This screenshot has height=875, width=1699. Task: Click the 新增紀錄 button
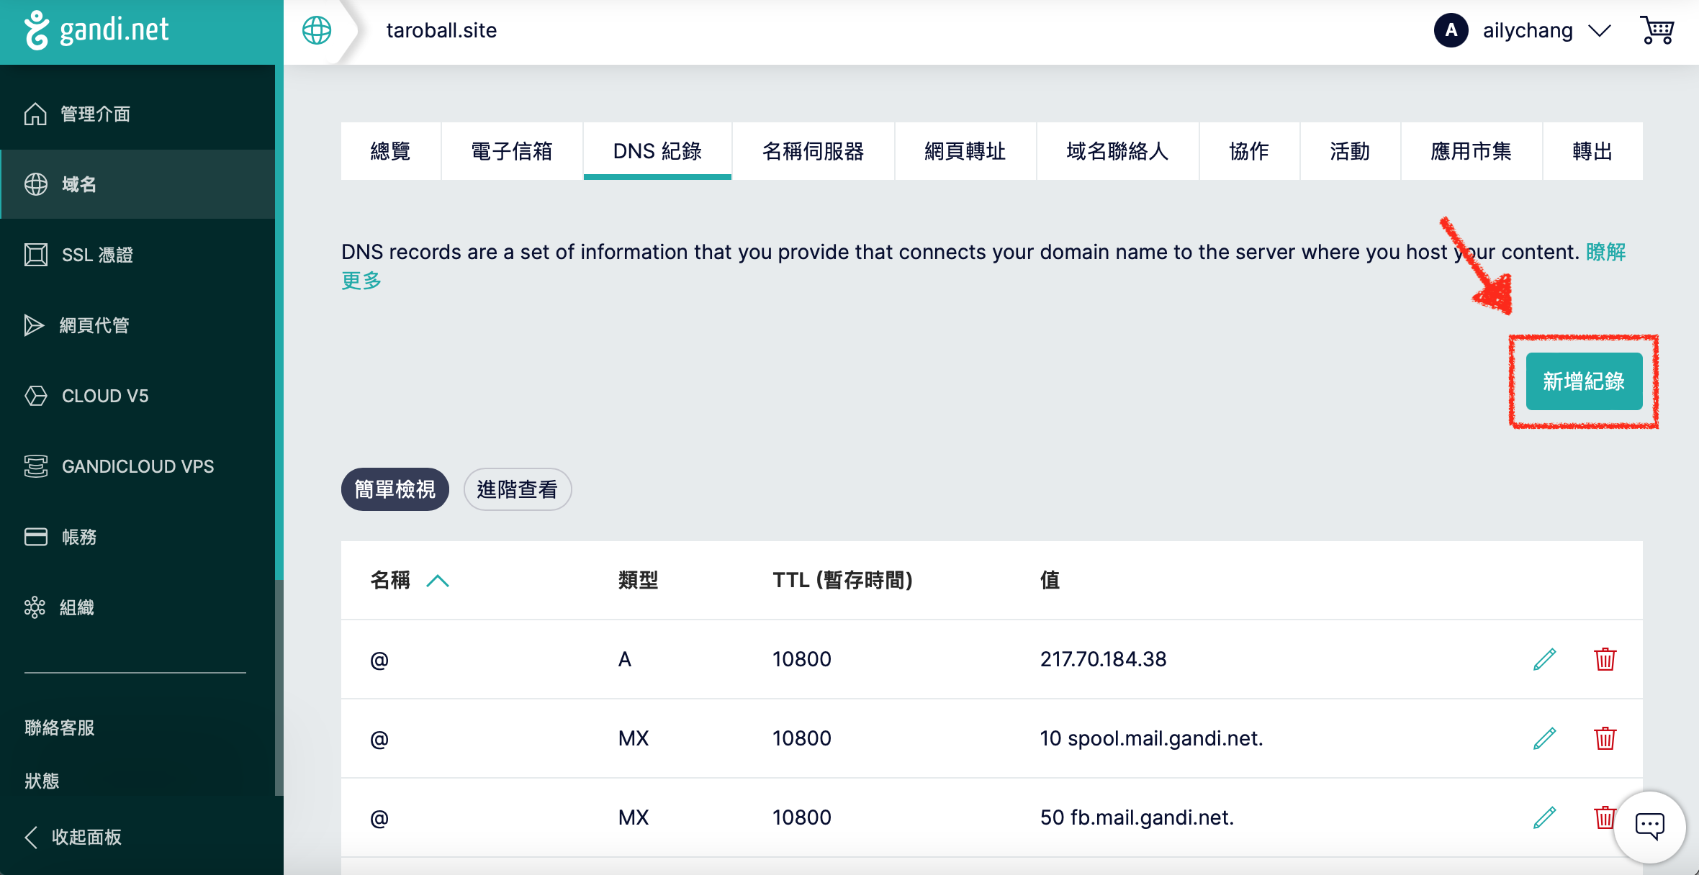click(1584, 381)
